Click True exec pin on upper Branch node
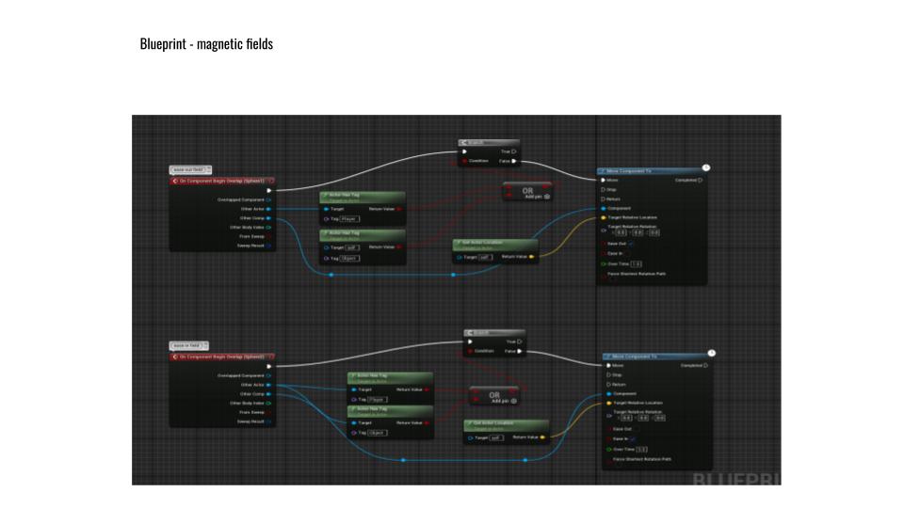Screen dimensions: 904x508 513,151
